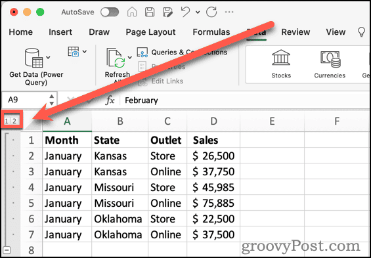Image resolution: width=371 pixels, height=258 pixels.
Task: Select column D header
Action: tap(213, 121)
